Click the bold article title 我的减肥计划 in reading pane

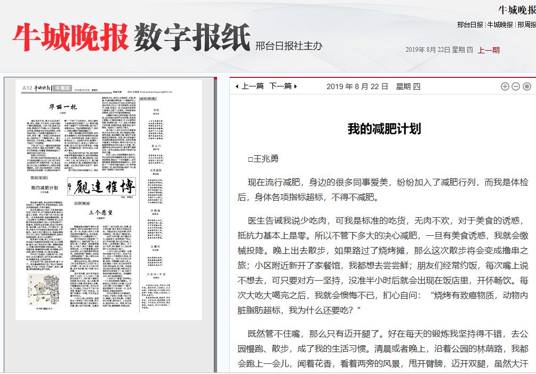[x=384, y=129]
